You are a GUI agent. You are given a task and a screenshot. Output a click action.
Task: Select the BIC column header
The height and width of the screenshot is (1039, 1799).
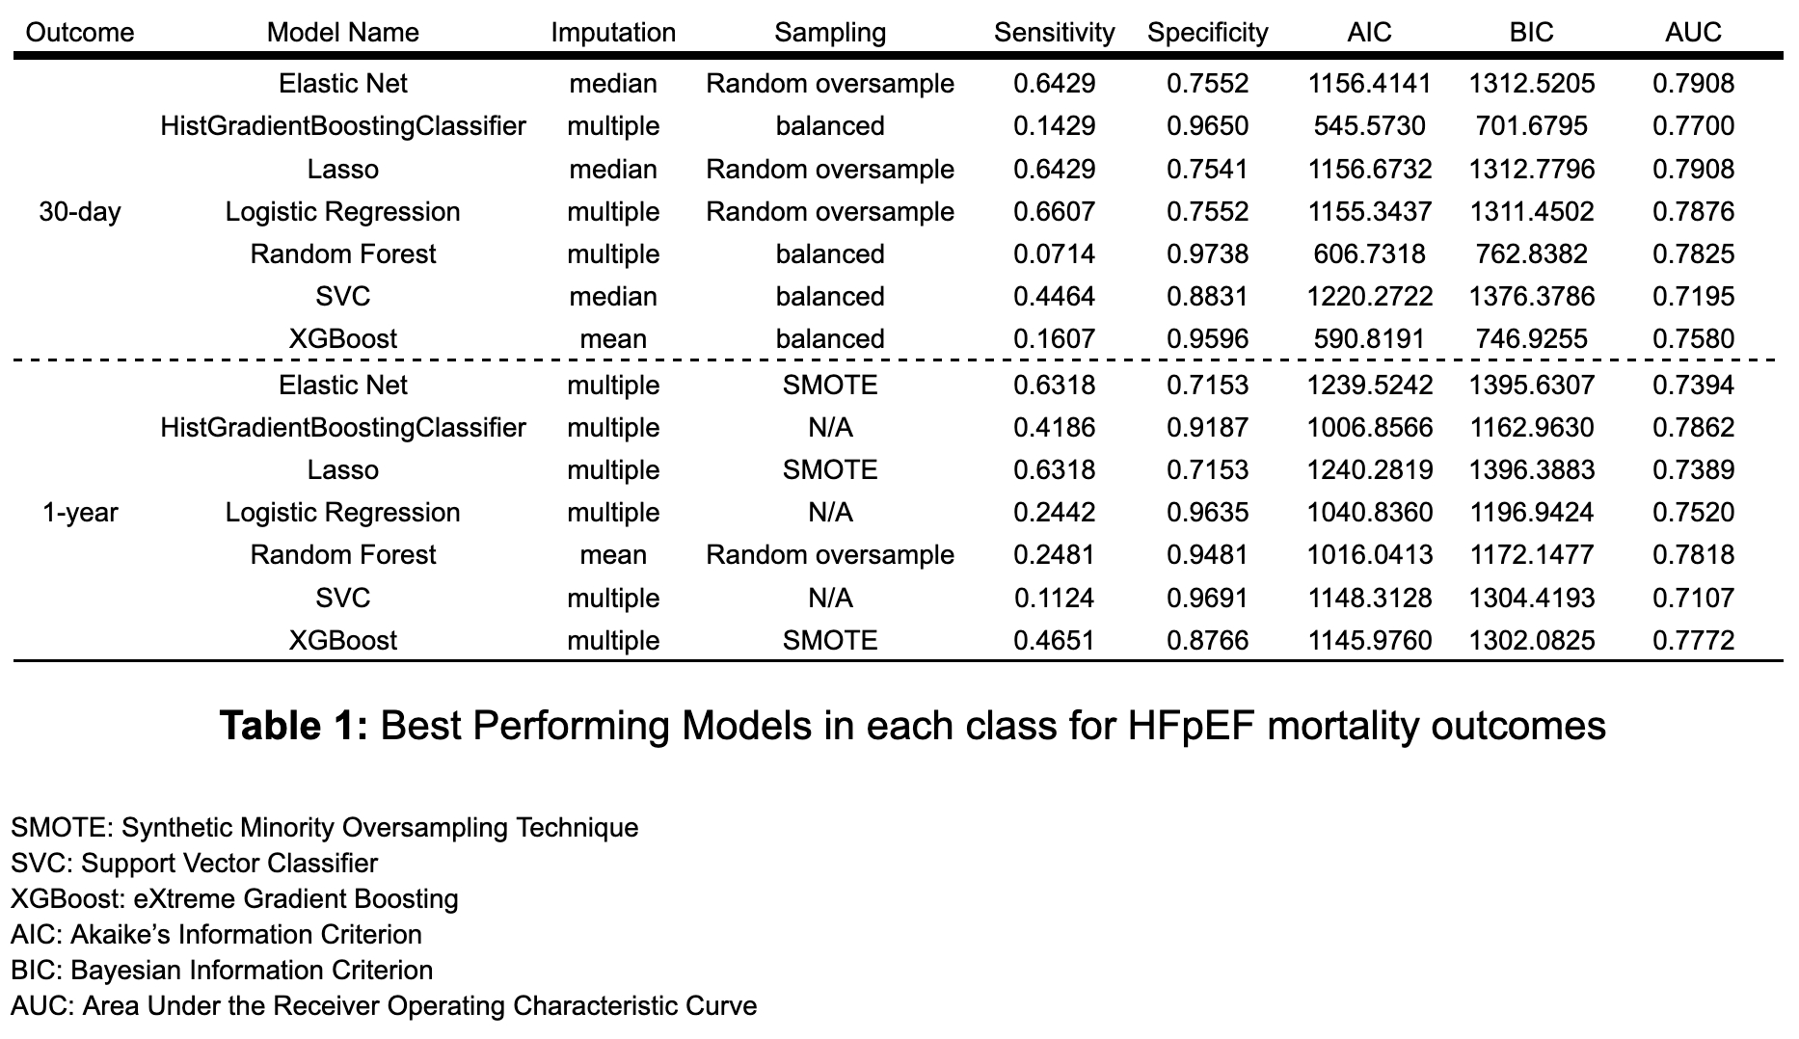coord(1531,33)
